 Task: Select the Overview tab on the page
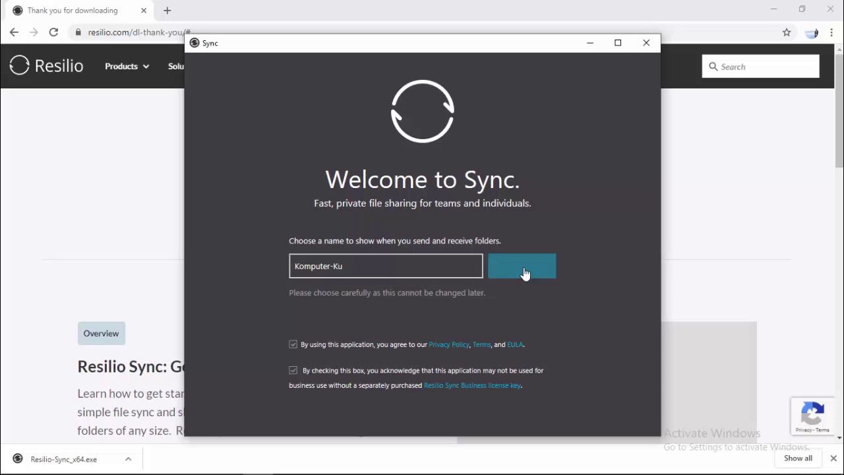point(101,333)
